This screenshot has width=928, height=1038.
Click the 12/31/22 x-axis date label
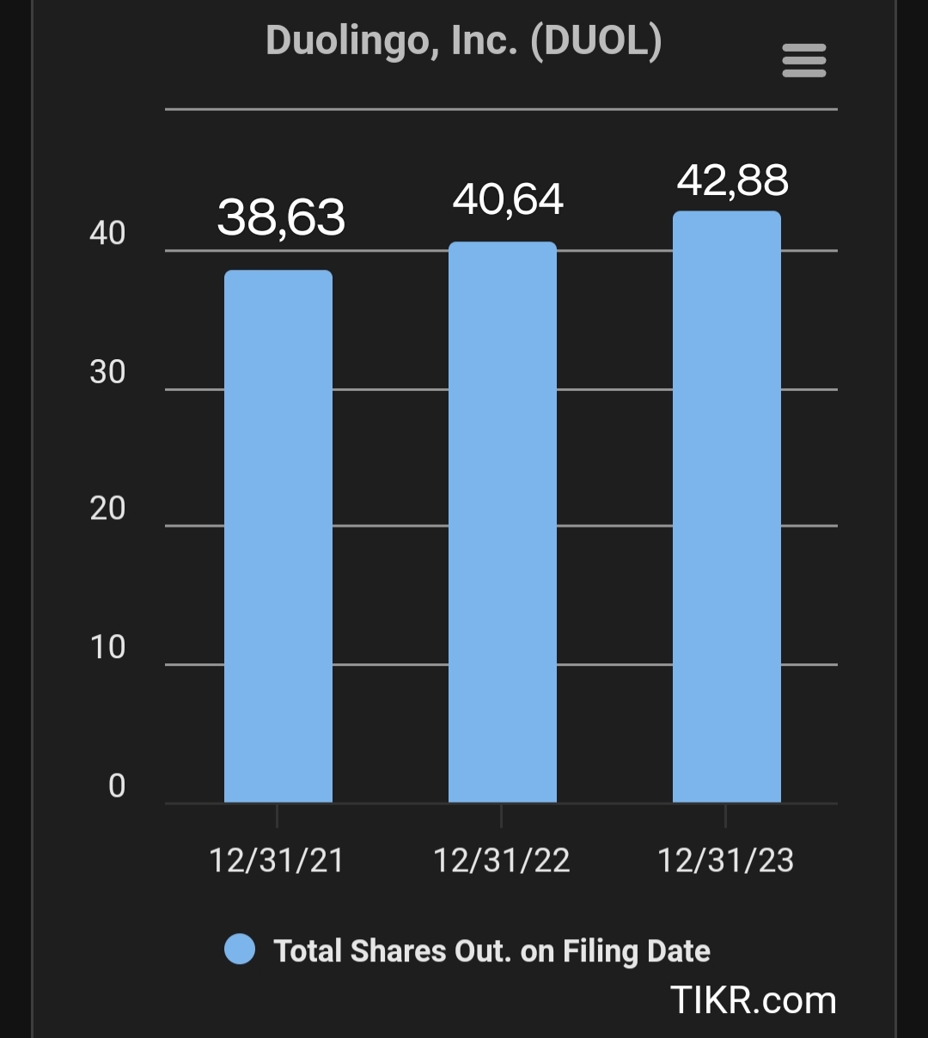pos(502,860)
